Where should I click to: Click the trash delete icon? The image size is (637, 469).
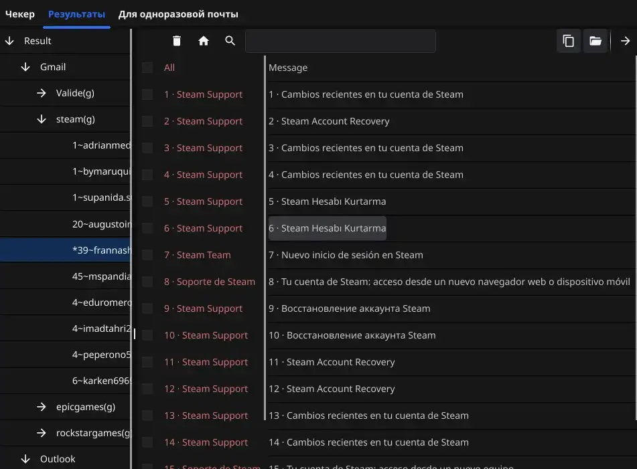(176, 41)
